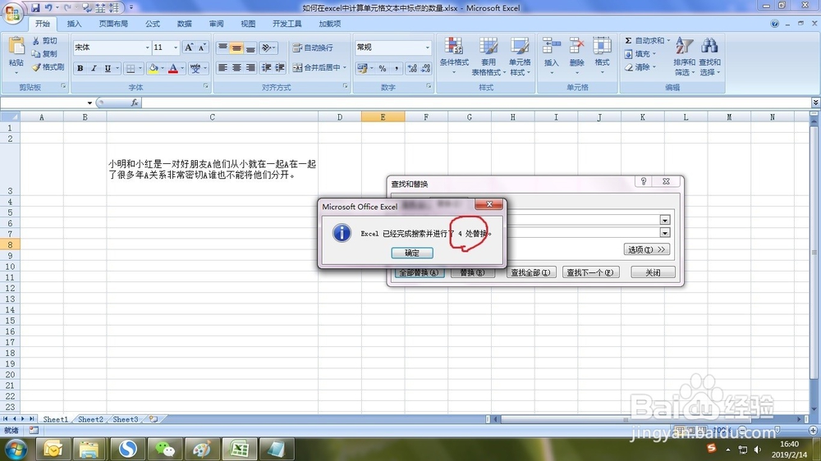Open the borders dropdown arrow
Image resolution: width=821 pixels, height=461 pixels.
click(140, 68)
